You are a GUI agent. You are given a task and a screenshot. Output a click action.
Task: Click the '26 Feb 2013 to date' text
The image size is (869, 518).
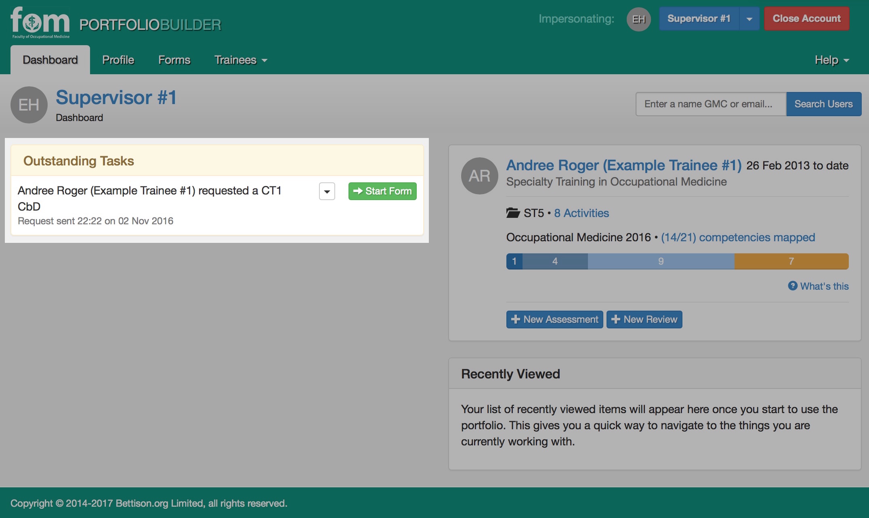[798, 165]
